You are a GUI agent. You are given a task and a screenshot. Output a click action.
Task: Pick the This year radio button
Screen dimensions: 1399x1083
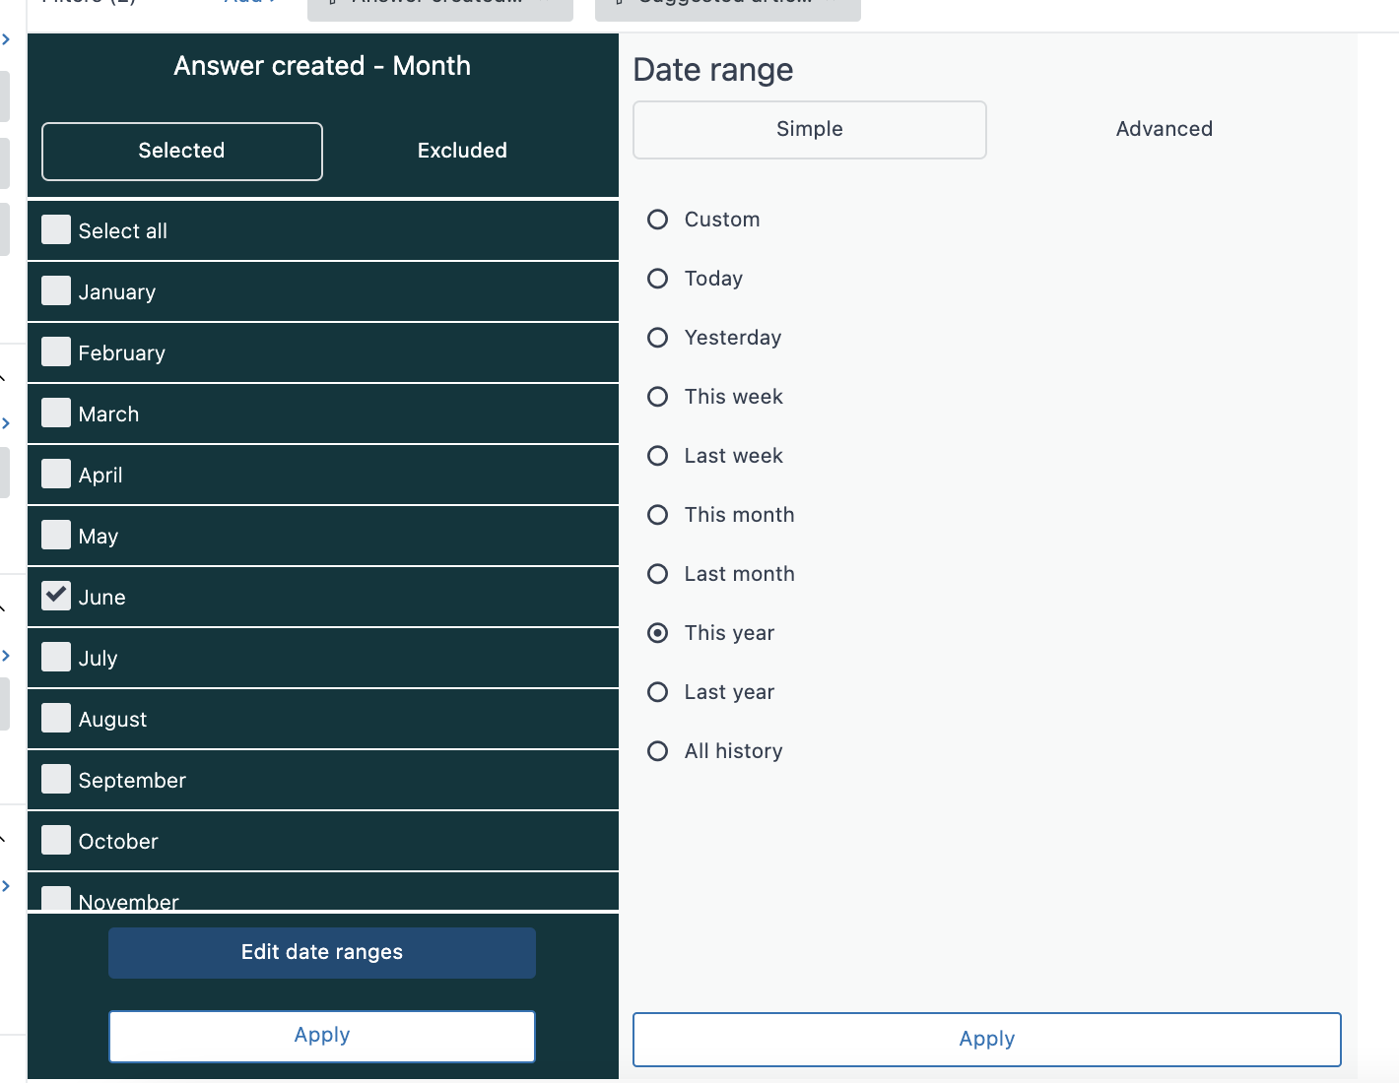point(657,633)
